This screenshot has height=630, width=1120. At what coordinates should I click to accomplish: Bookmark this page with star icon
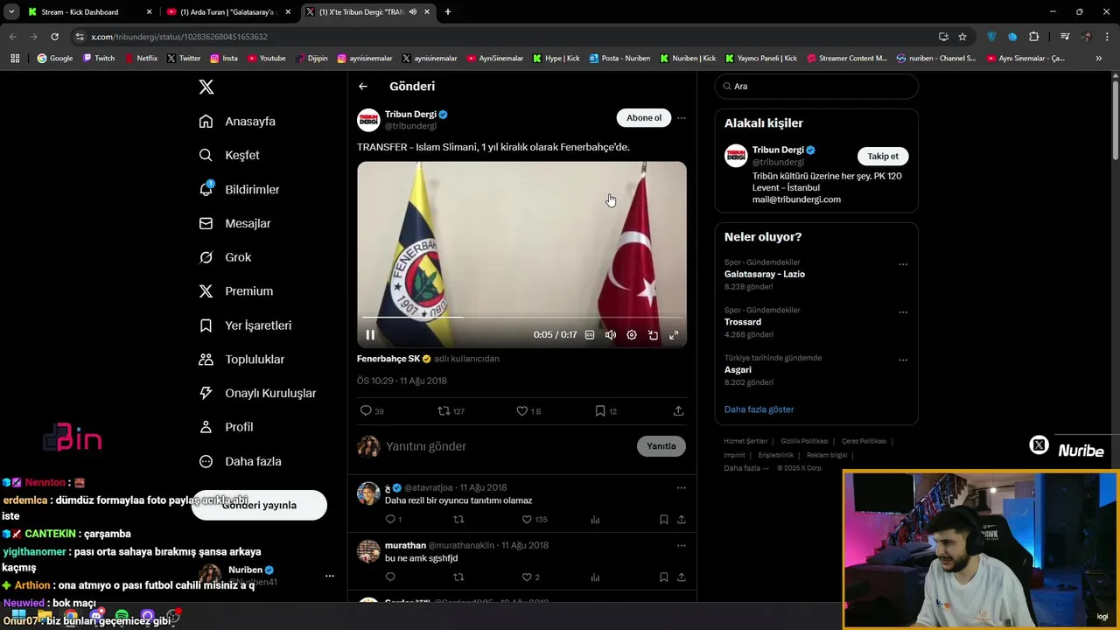[962, 37]
